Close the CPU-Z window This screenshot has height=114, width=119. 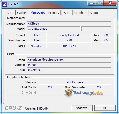click(x=110, y=3)
